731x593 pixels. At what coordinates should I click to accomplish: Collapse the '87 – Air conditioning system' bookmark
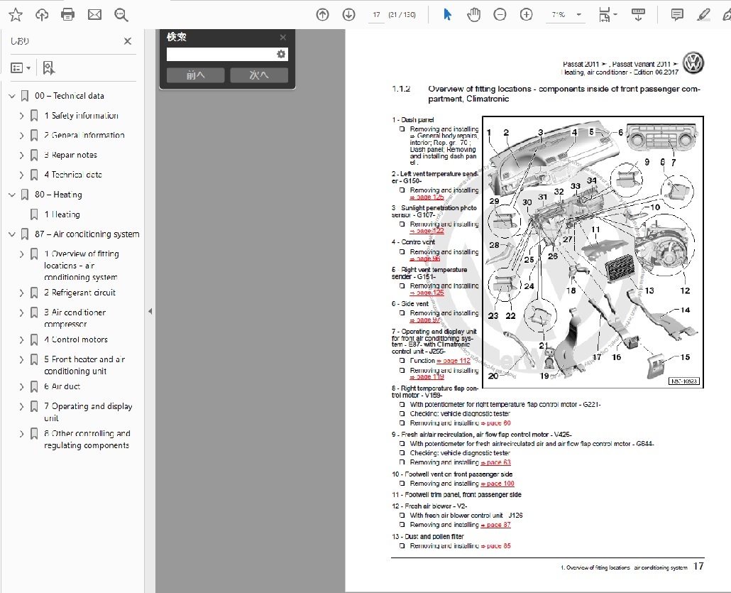tap(11, 234)
